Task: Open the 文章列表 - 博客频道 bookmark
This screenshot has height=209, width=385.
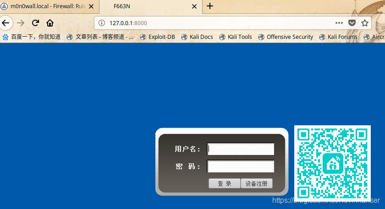Action: 100,37
